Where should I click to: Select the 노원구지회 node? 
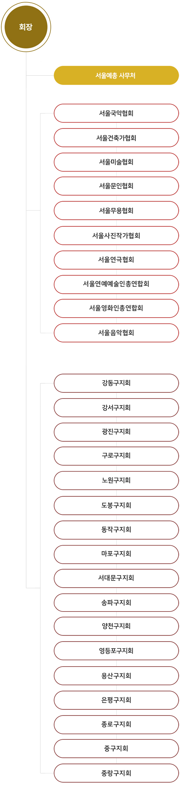coord(116,480)
